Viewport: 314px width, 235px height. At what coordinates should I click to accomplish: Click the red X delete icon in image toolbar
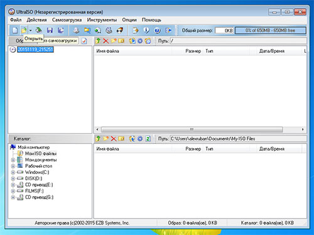coord(106,41)
